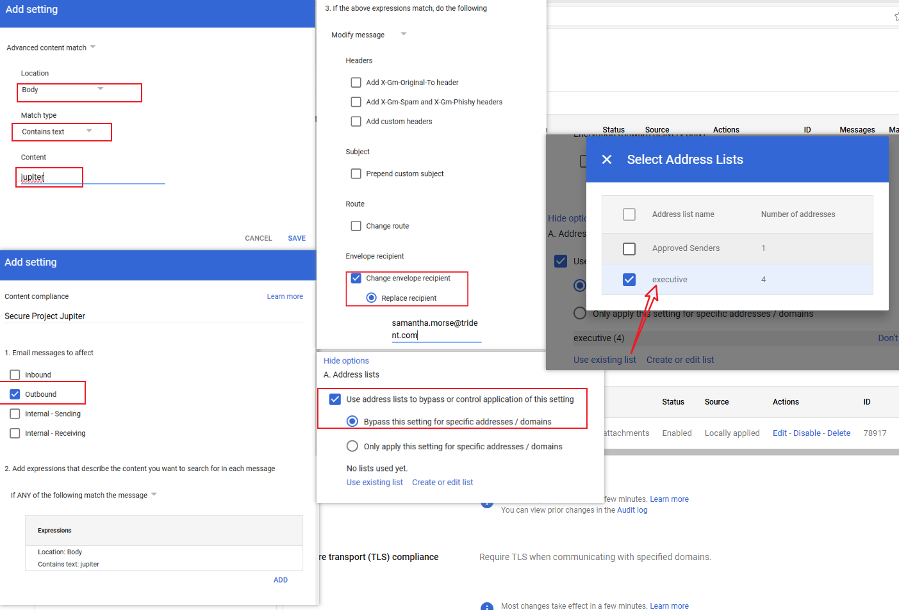899x610 pixels.
Task: Uncheck the executive address list
Action: coord(629,280)
